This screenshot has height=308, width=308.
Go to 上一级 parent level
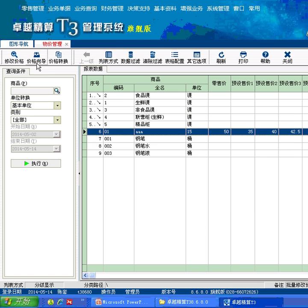point(86,58)
